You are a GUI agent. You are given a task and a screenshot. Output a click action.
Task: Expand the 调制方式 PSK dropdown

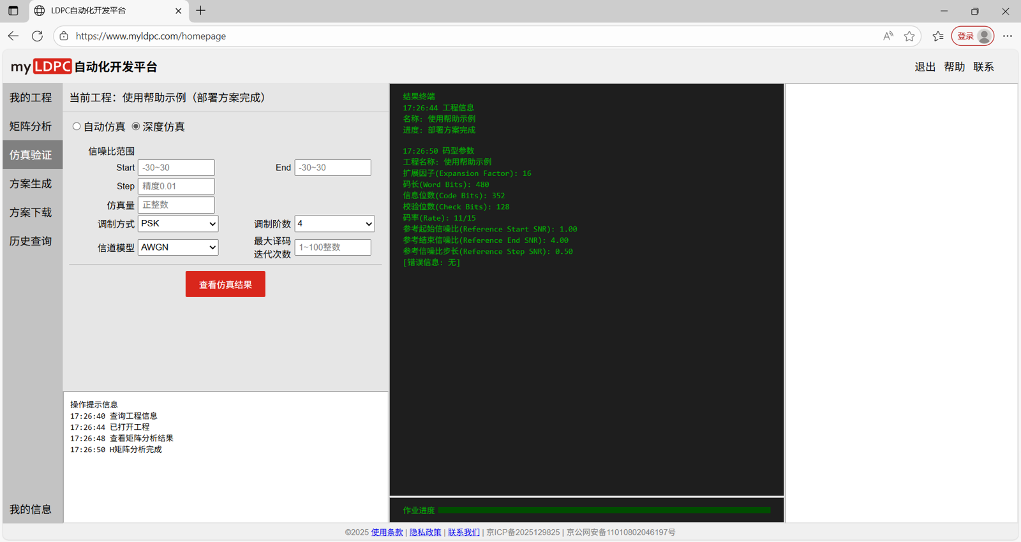click(x=178, y=224)
